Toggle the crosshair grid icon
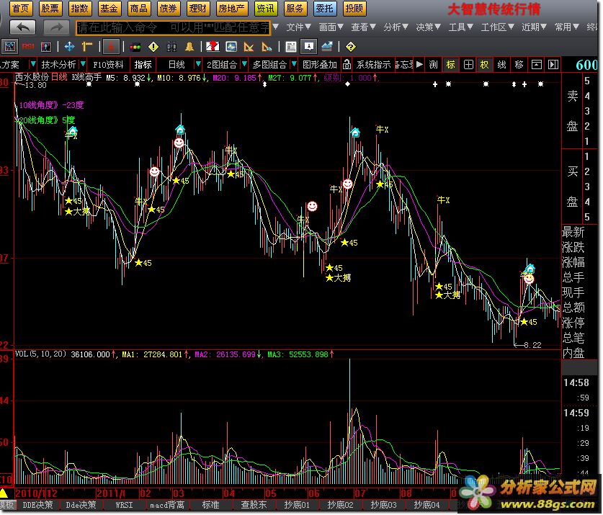Screen dimensions: 603x515 tap(468, 65)
